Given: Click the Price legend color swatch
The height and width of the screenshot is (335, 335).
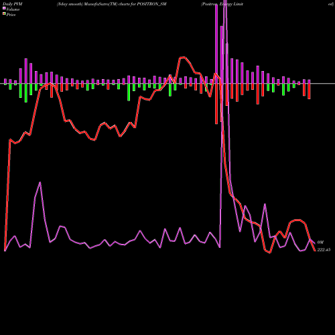Looking at the screenshot, I should tap(4, 14).
